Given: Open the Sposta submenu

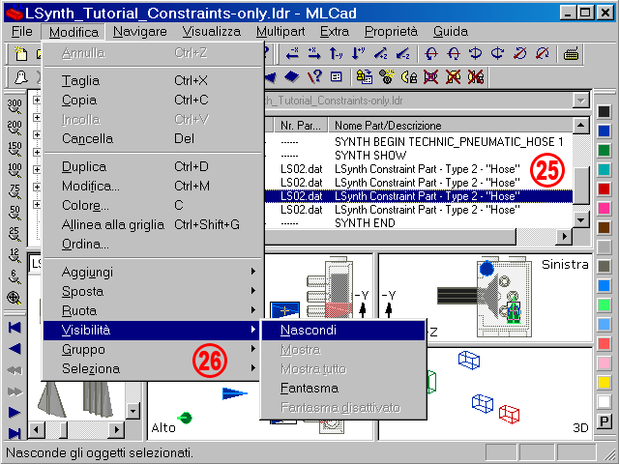Looking at the screenshot, I should [152, 291].
